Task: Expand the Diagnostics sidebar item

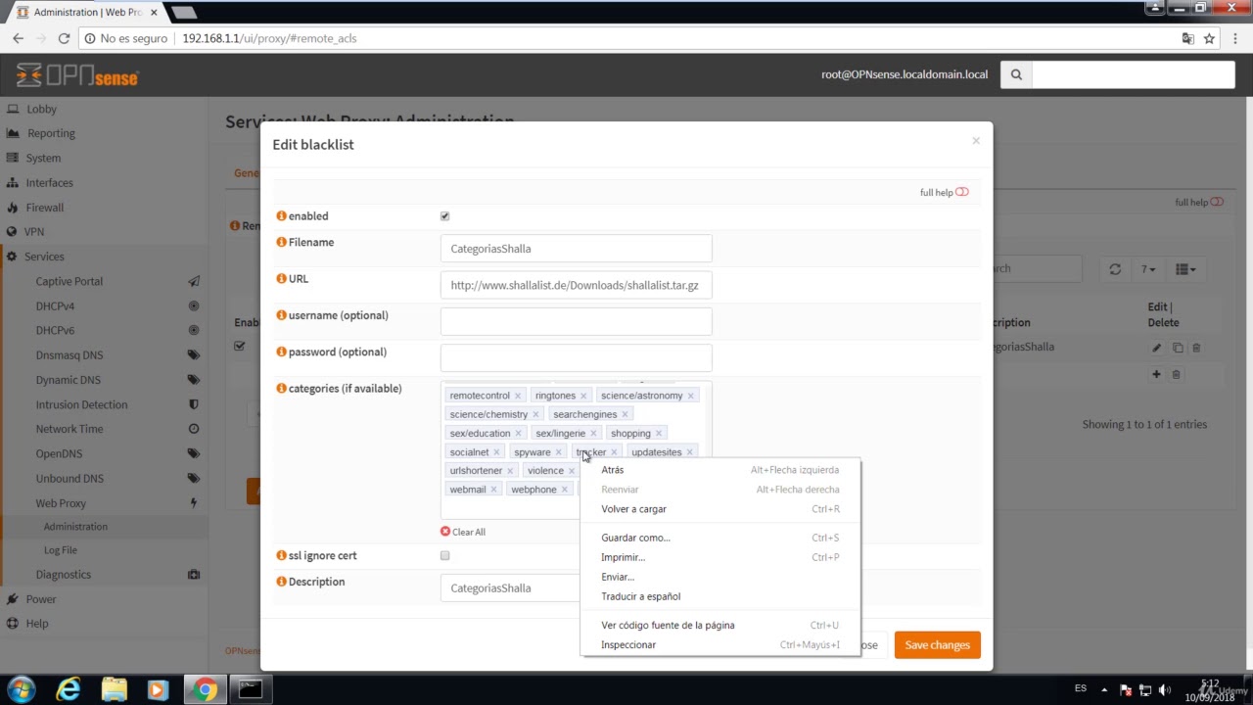Action: 104,575
